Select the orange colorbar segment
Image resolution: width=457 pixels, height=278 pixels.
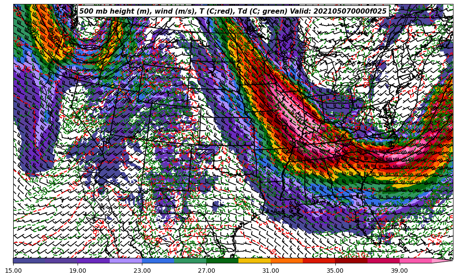click(286, 260)
